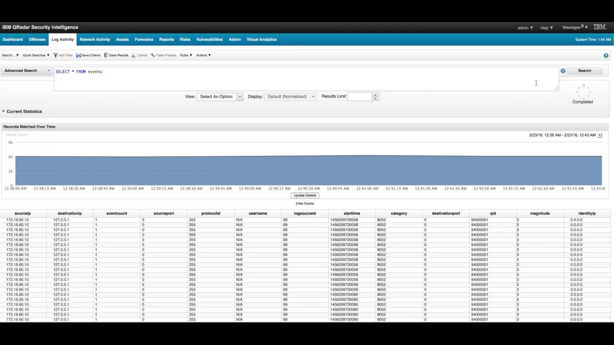Viewport: 614px width, 345px height.
Task: Click the help icon in toolbar
Action: coord(606,56)
